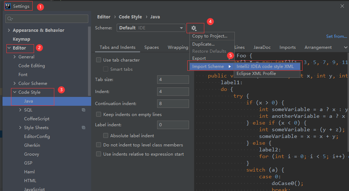Toggle the Smart tabs checkbox
The width and height of the screenshot is (349, 191).
click(105, 69)
